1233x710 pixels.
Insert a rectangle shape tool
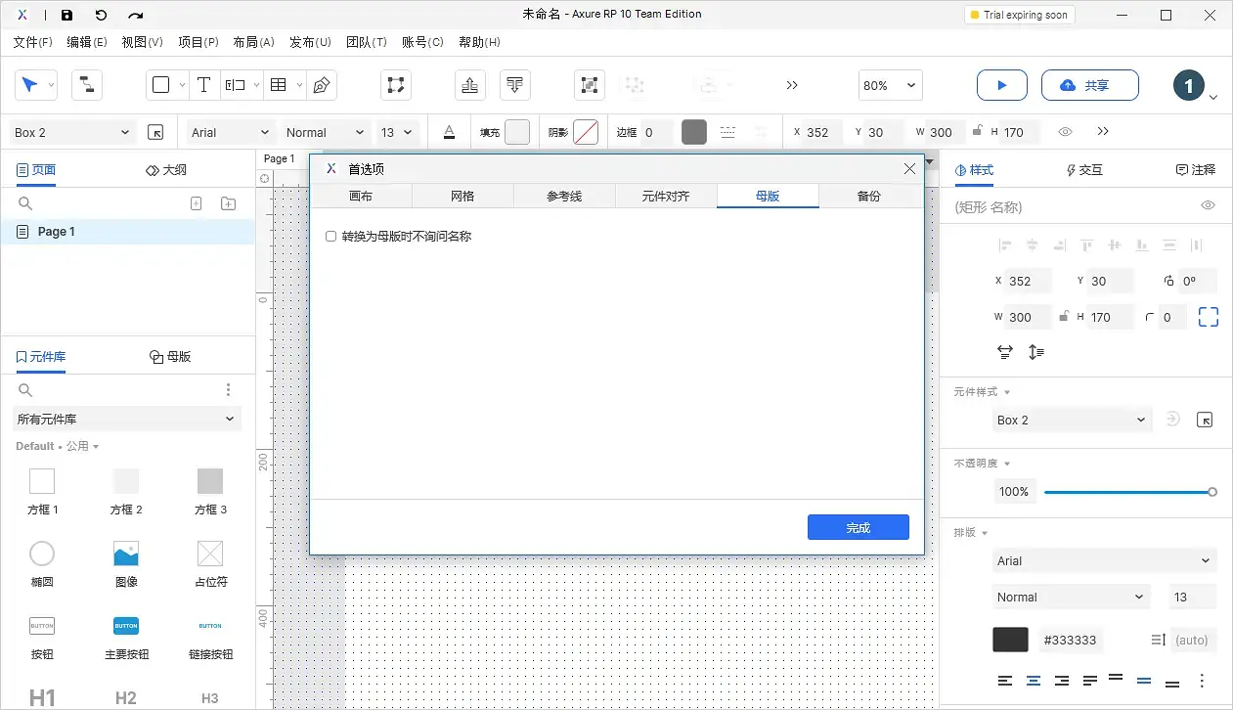(161, 85)
